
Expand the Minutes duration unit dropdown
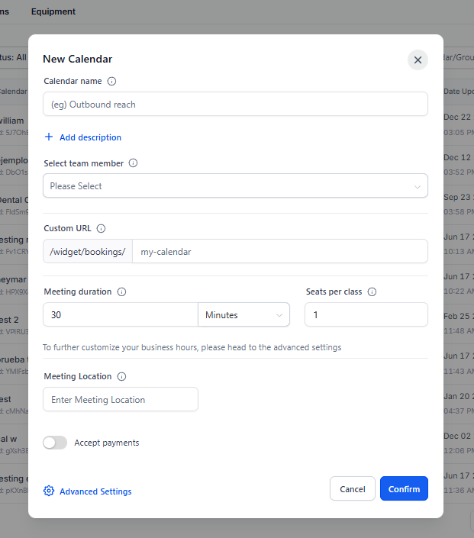pos(243,314)
